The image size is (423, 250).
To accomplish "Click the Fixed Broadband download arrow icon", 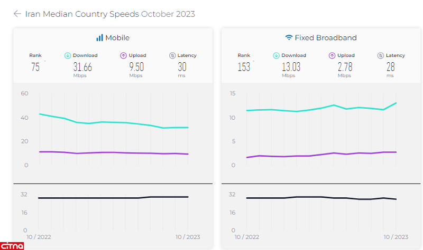I will (276, 55).
